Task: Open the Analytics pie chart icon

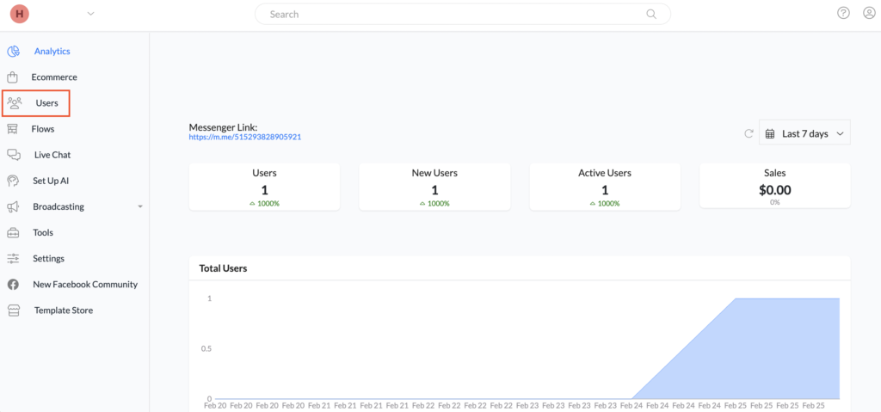Action: coord(14,51)
